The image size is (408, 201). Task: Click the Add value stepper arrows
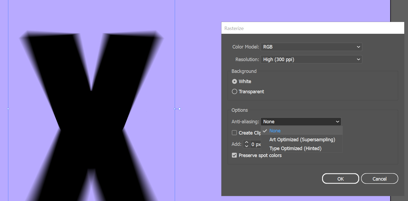click(x=246, y=144)
